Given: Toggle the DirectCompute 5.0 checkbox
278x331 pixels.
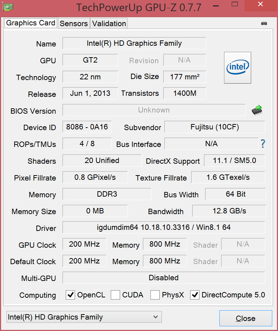Looking at the screenshot, I should point(195,295).
